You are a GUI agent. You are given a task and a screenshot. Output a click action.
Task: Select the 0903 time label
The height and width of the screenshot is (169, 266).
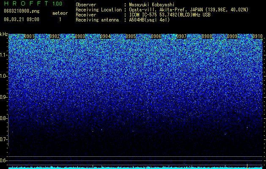80,36
